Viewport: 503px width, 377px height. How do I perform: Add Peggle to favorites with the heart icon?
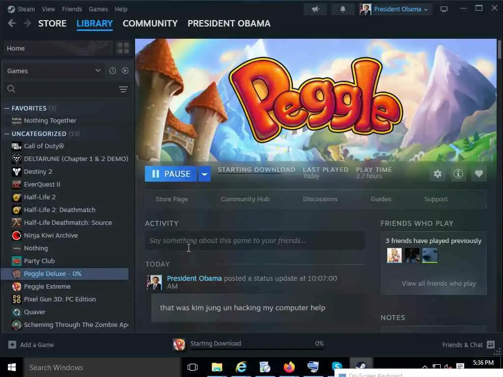478,174
